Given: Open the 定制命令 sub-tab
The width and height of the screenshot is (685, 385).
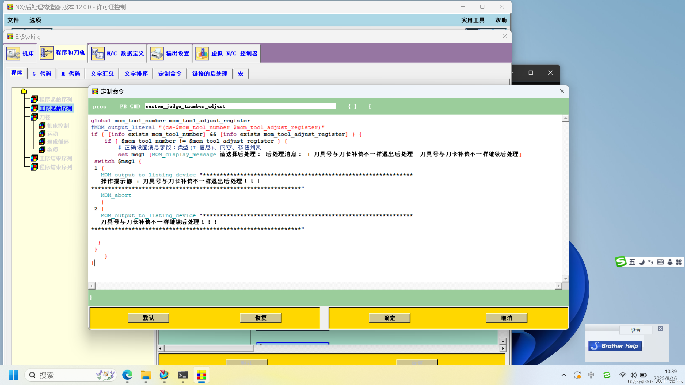Looking at the screenshot, I should coord(170,73).
